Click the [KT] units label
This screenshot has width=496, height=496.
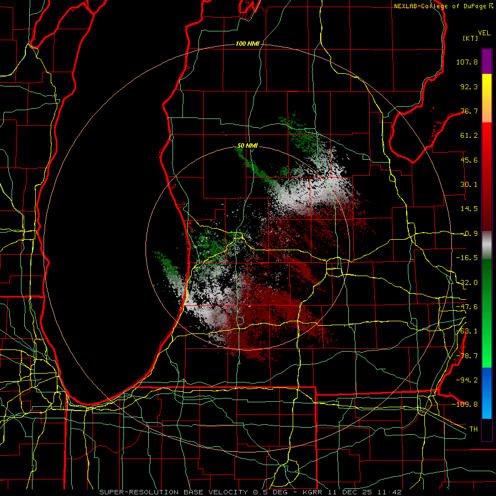[470, 38]
